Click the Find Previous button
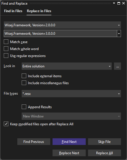Viewport: 127px width, 160px height. (x=34, y=142)
